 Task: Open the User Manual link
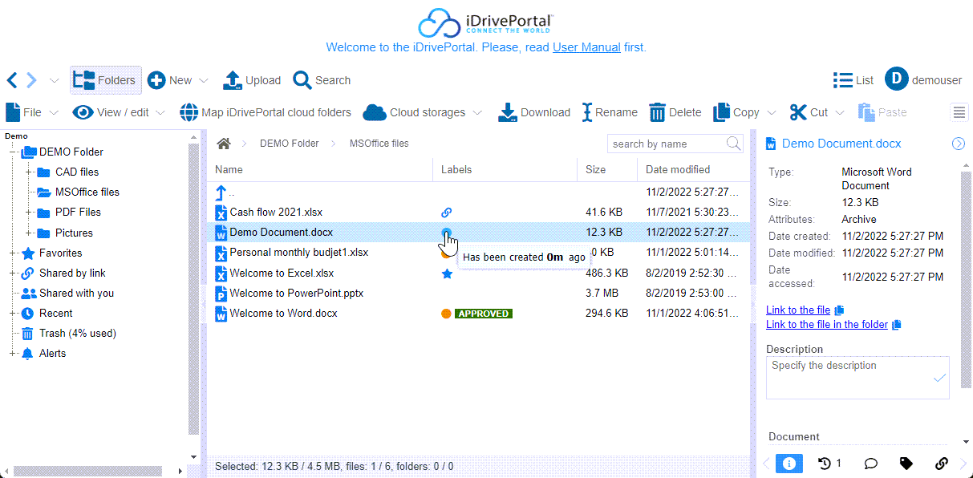pos(586,47)
